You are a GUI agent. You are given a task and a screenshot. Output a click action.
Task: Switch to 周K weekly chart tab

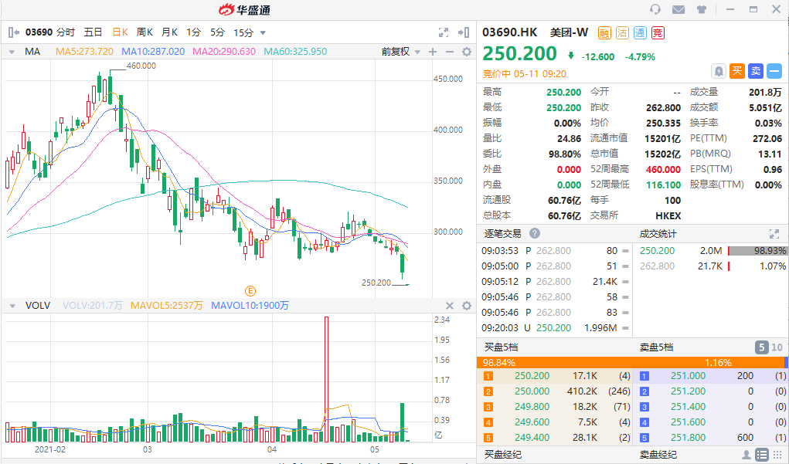(145, 32)
